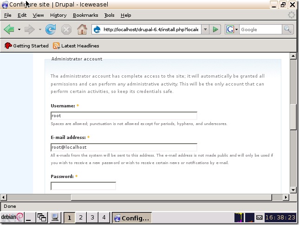Click the window list taskbar icon

tap(42, 218)
